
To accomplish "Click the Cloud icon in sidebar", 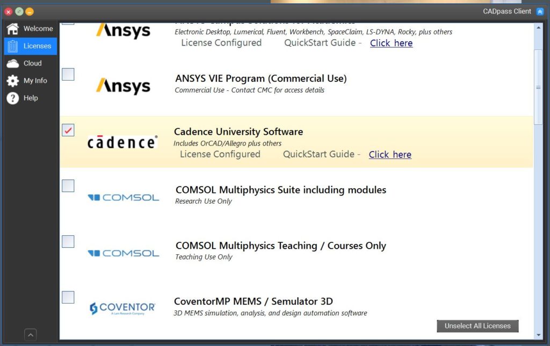I will coord(12,63).
